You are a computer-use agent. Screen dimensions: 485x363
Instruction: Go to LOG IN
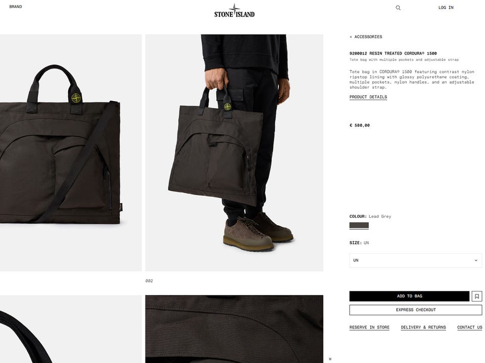point(446,8)
